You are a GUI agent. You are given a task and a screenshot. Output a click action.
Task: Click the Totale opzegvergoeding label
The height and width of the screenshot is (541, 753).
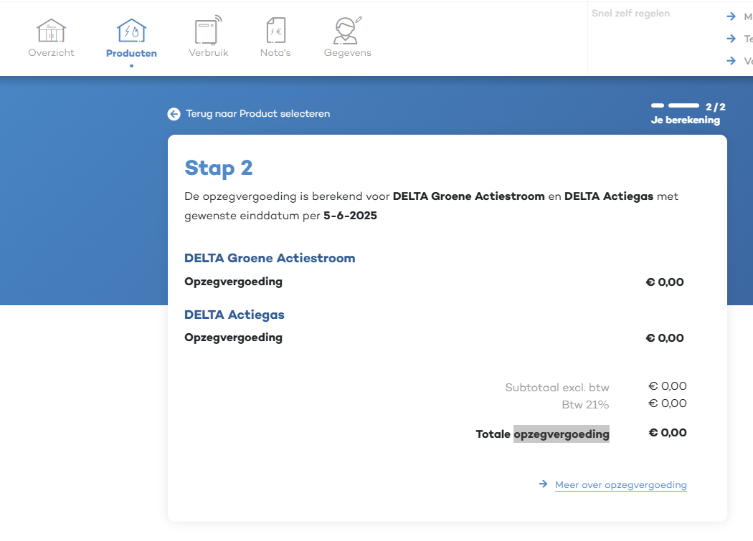coord(543,434)
